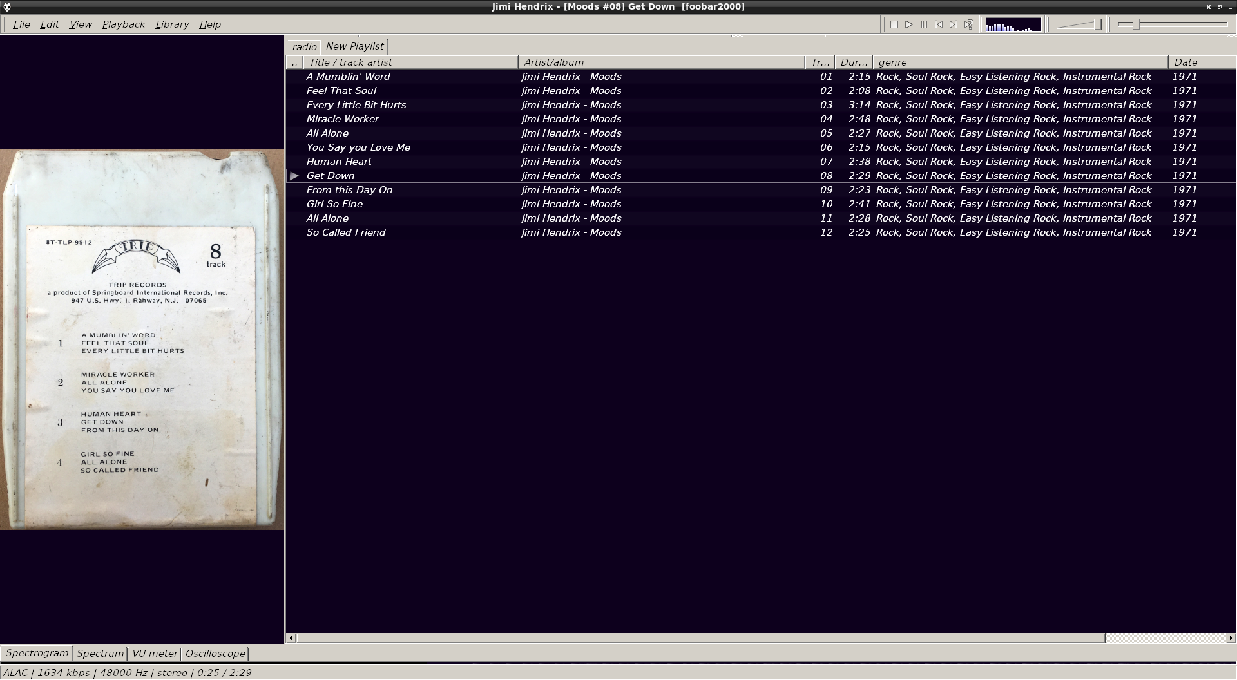The width and height of the screenshot is (1237, 680).
Task: Select track A Mumblin' Word
Action: 760,77
